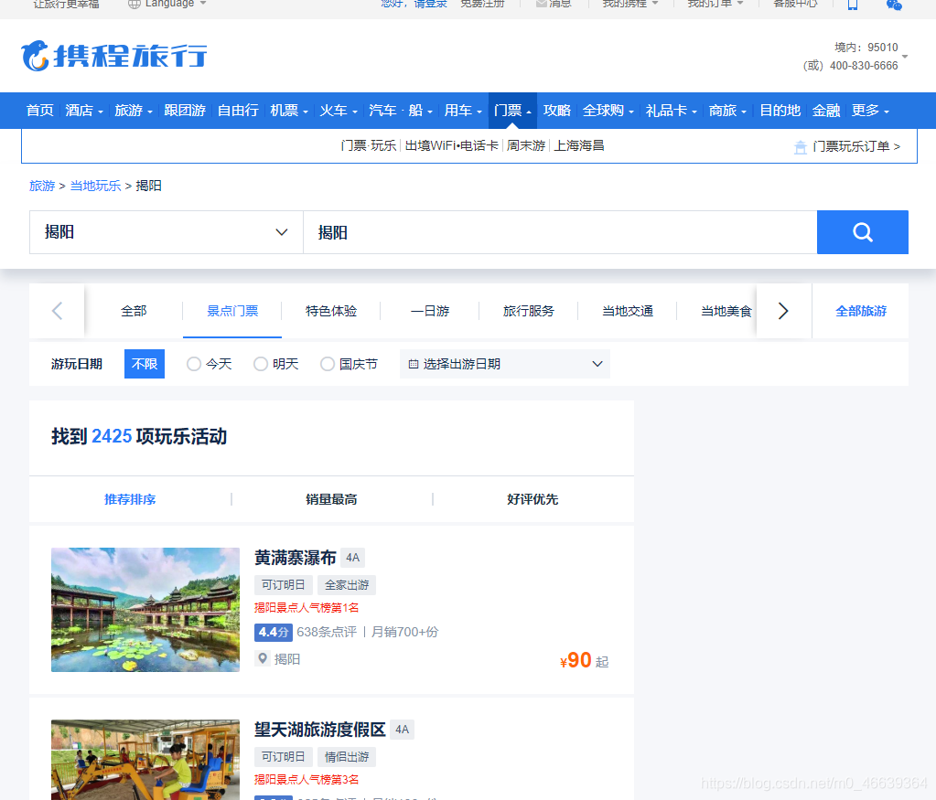Expand the 更多 navigation dropdown
This screenshot has height=800, width=936.
(887, 112)
